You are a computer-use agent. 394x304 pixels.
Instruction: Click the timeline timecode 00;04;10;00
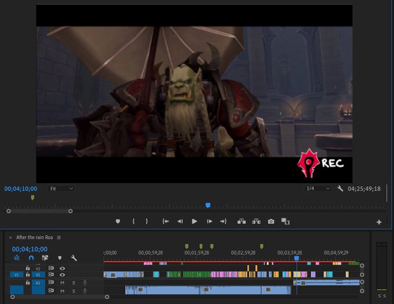30,249
